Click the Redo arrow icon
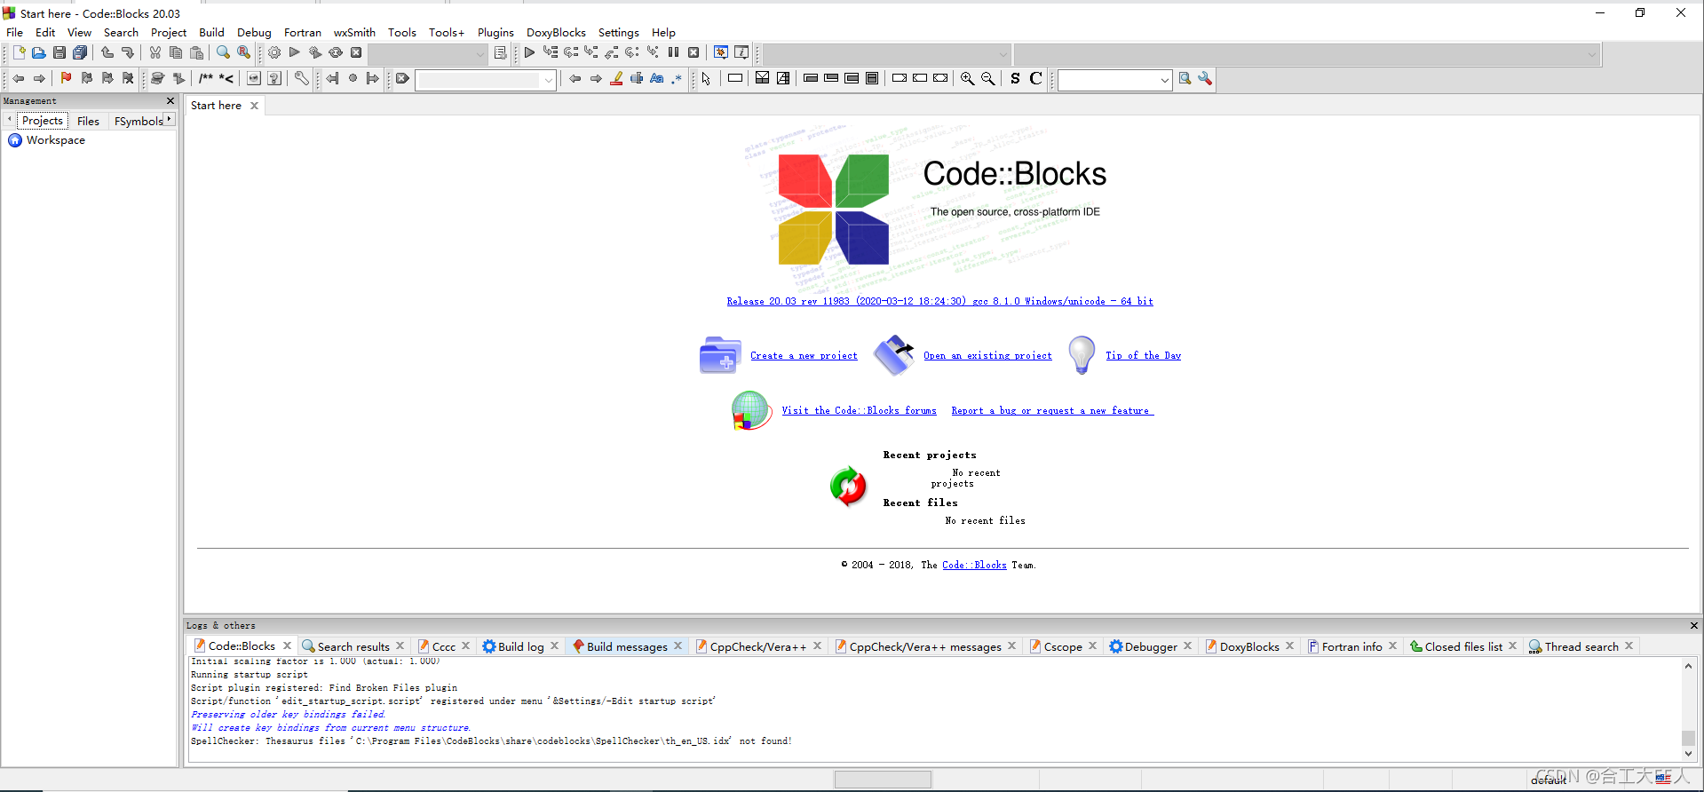Screen dimensions: 1704x792 point(128,53)
